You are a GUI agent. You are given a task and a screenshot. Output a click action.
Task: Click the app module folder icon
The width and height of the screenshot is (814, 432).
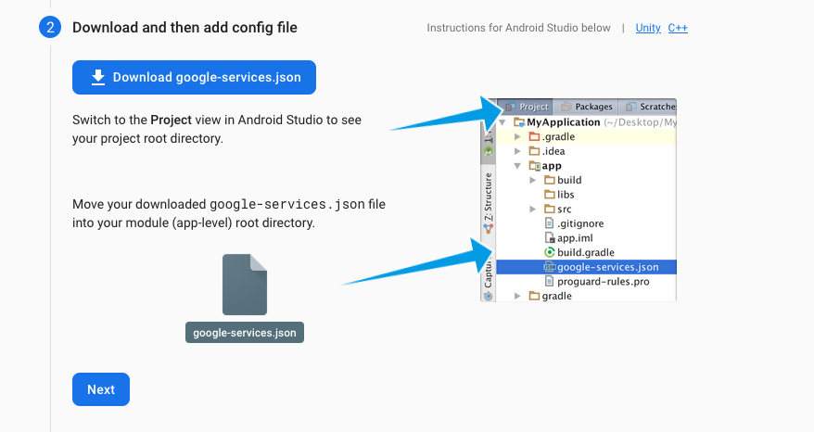pyautogui.click(x=535, y=166)
